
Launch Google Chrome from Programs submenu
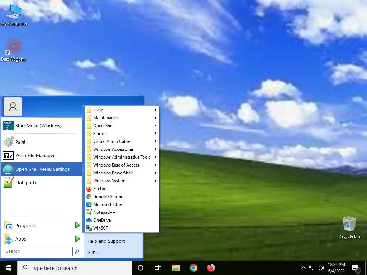[x=121, y=197]
